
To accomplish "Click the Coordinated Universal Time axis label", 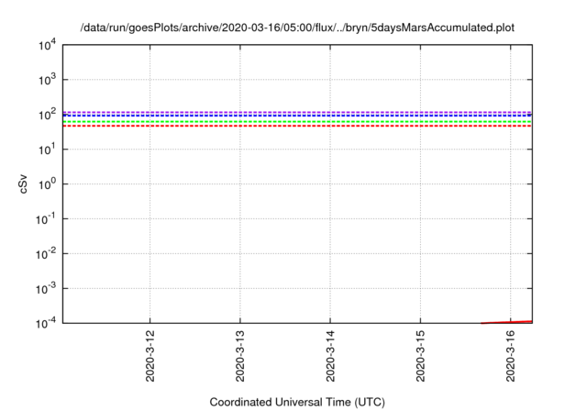I will click(x=296, y=402).
